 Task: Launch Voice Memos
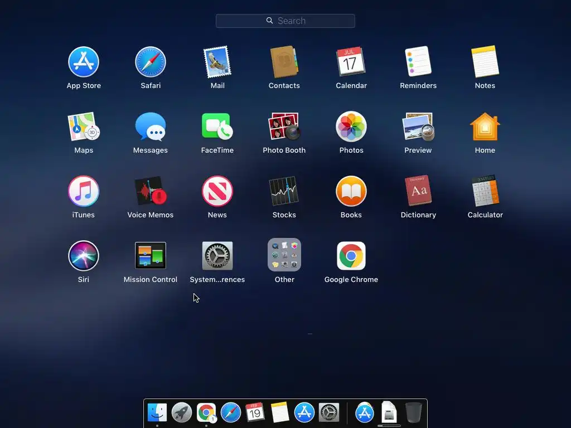(x=151, y=191)
